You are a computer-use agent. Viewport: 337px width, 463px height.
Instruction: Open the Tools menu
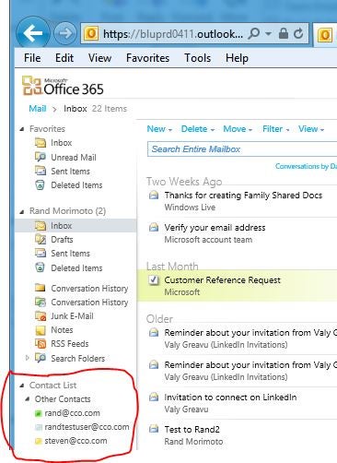197,58
